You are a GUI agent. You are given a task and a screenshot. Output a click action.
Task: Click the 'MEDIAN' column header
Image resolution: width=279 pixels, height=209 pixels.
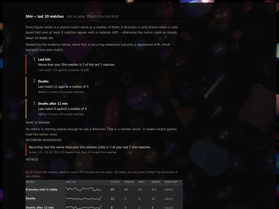(x=129, y=182)
